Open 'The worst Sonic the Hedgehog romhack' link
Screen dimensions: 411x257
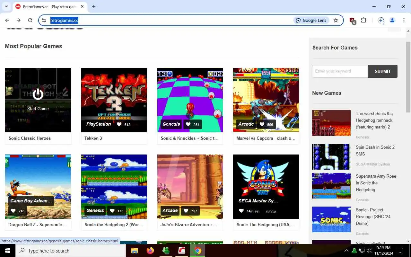point(374,120)
